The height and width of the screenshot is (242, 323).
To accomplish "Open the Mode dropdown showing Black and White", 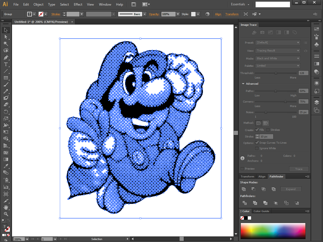I will coord(278,58).
